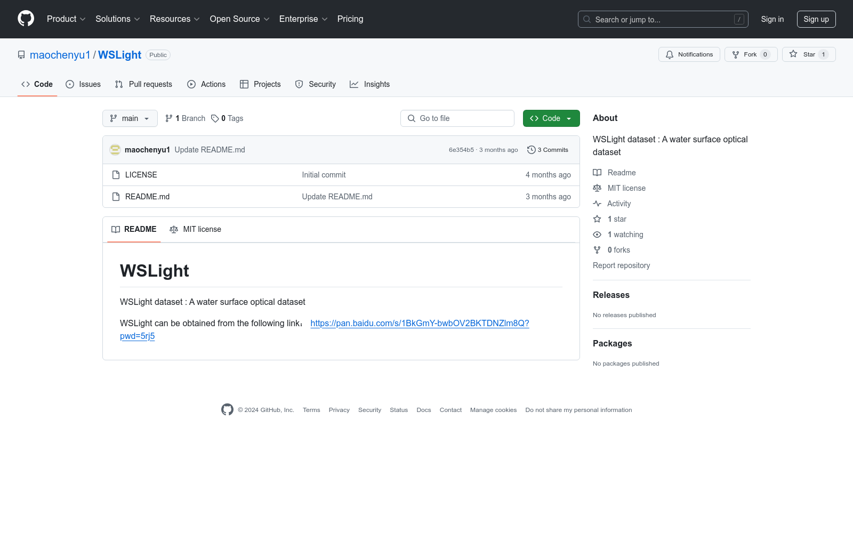View repository Activity

pyautogui.click(x=612, y=204)
